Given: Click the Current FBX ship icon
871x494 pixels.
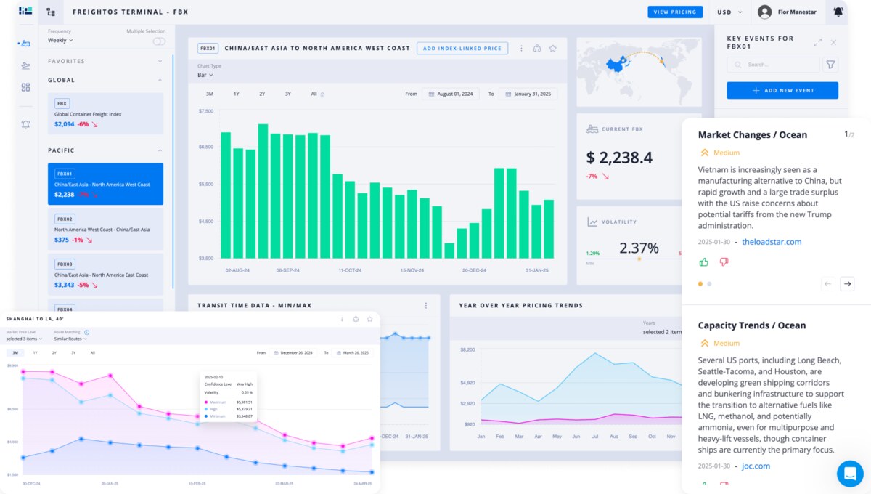Looking at the screenshot, I should 591,129.
